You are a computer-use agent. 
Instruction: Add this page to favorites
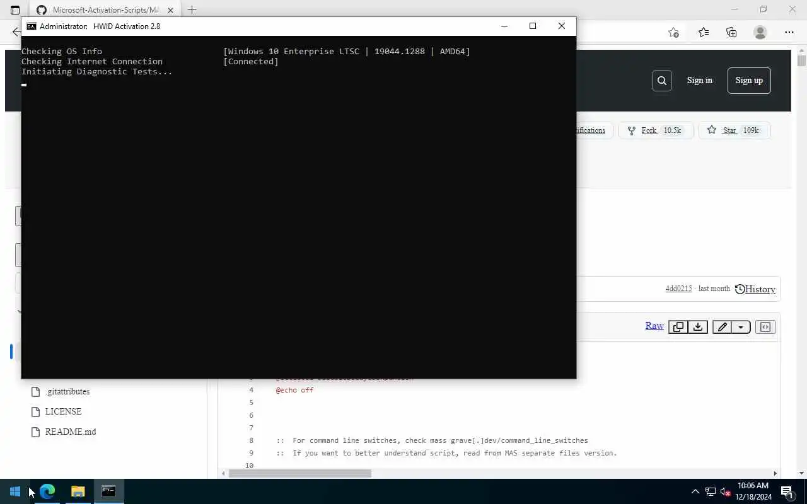point(673,32)
